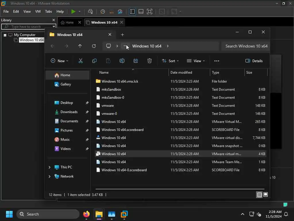Open the snapshot manager icon in the VMware toolbar
The height and width of the screenshot is (221, 294).
(120, 12)
